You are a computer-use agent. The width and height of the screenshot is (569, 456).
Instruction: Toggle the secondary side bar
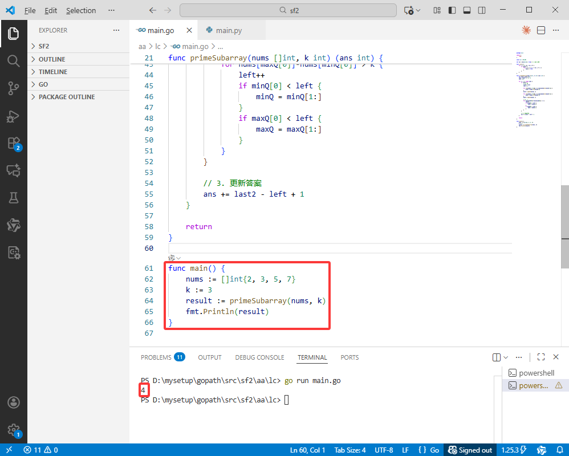click(482, 10)
